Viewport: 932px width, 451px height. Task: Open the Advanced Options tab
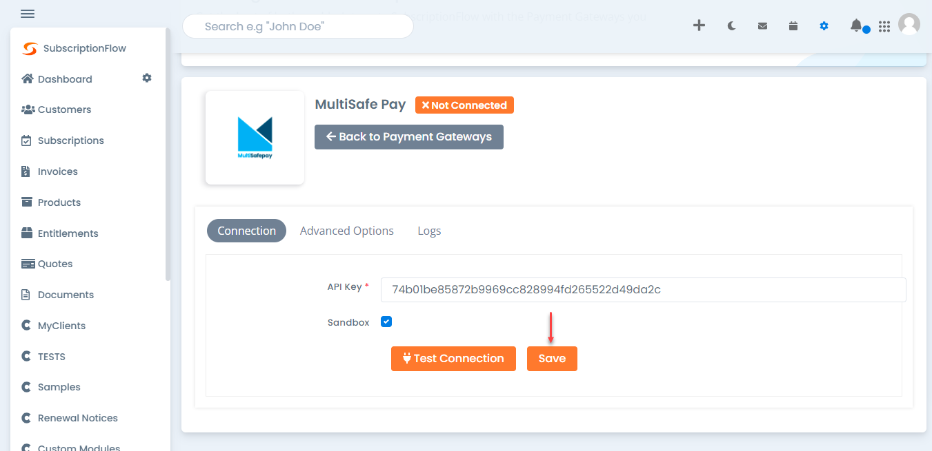pos(347,231)
